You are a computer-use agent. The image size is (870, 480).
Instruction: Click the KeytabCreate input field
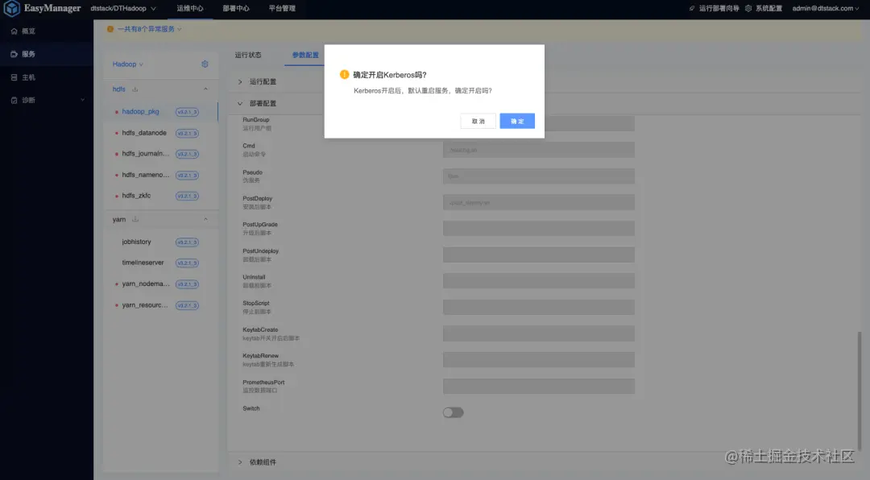(539, 333)
